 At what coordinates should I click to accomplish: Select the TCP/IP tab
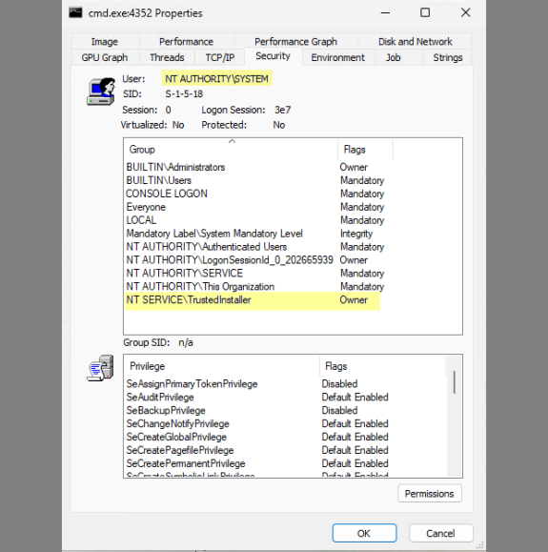point(220,57)
